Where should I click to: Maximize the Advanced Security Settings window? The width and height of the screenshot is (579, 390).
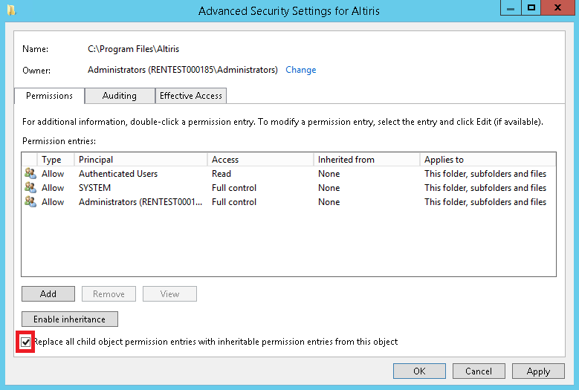pos(531,8)
